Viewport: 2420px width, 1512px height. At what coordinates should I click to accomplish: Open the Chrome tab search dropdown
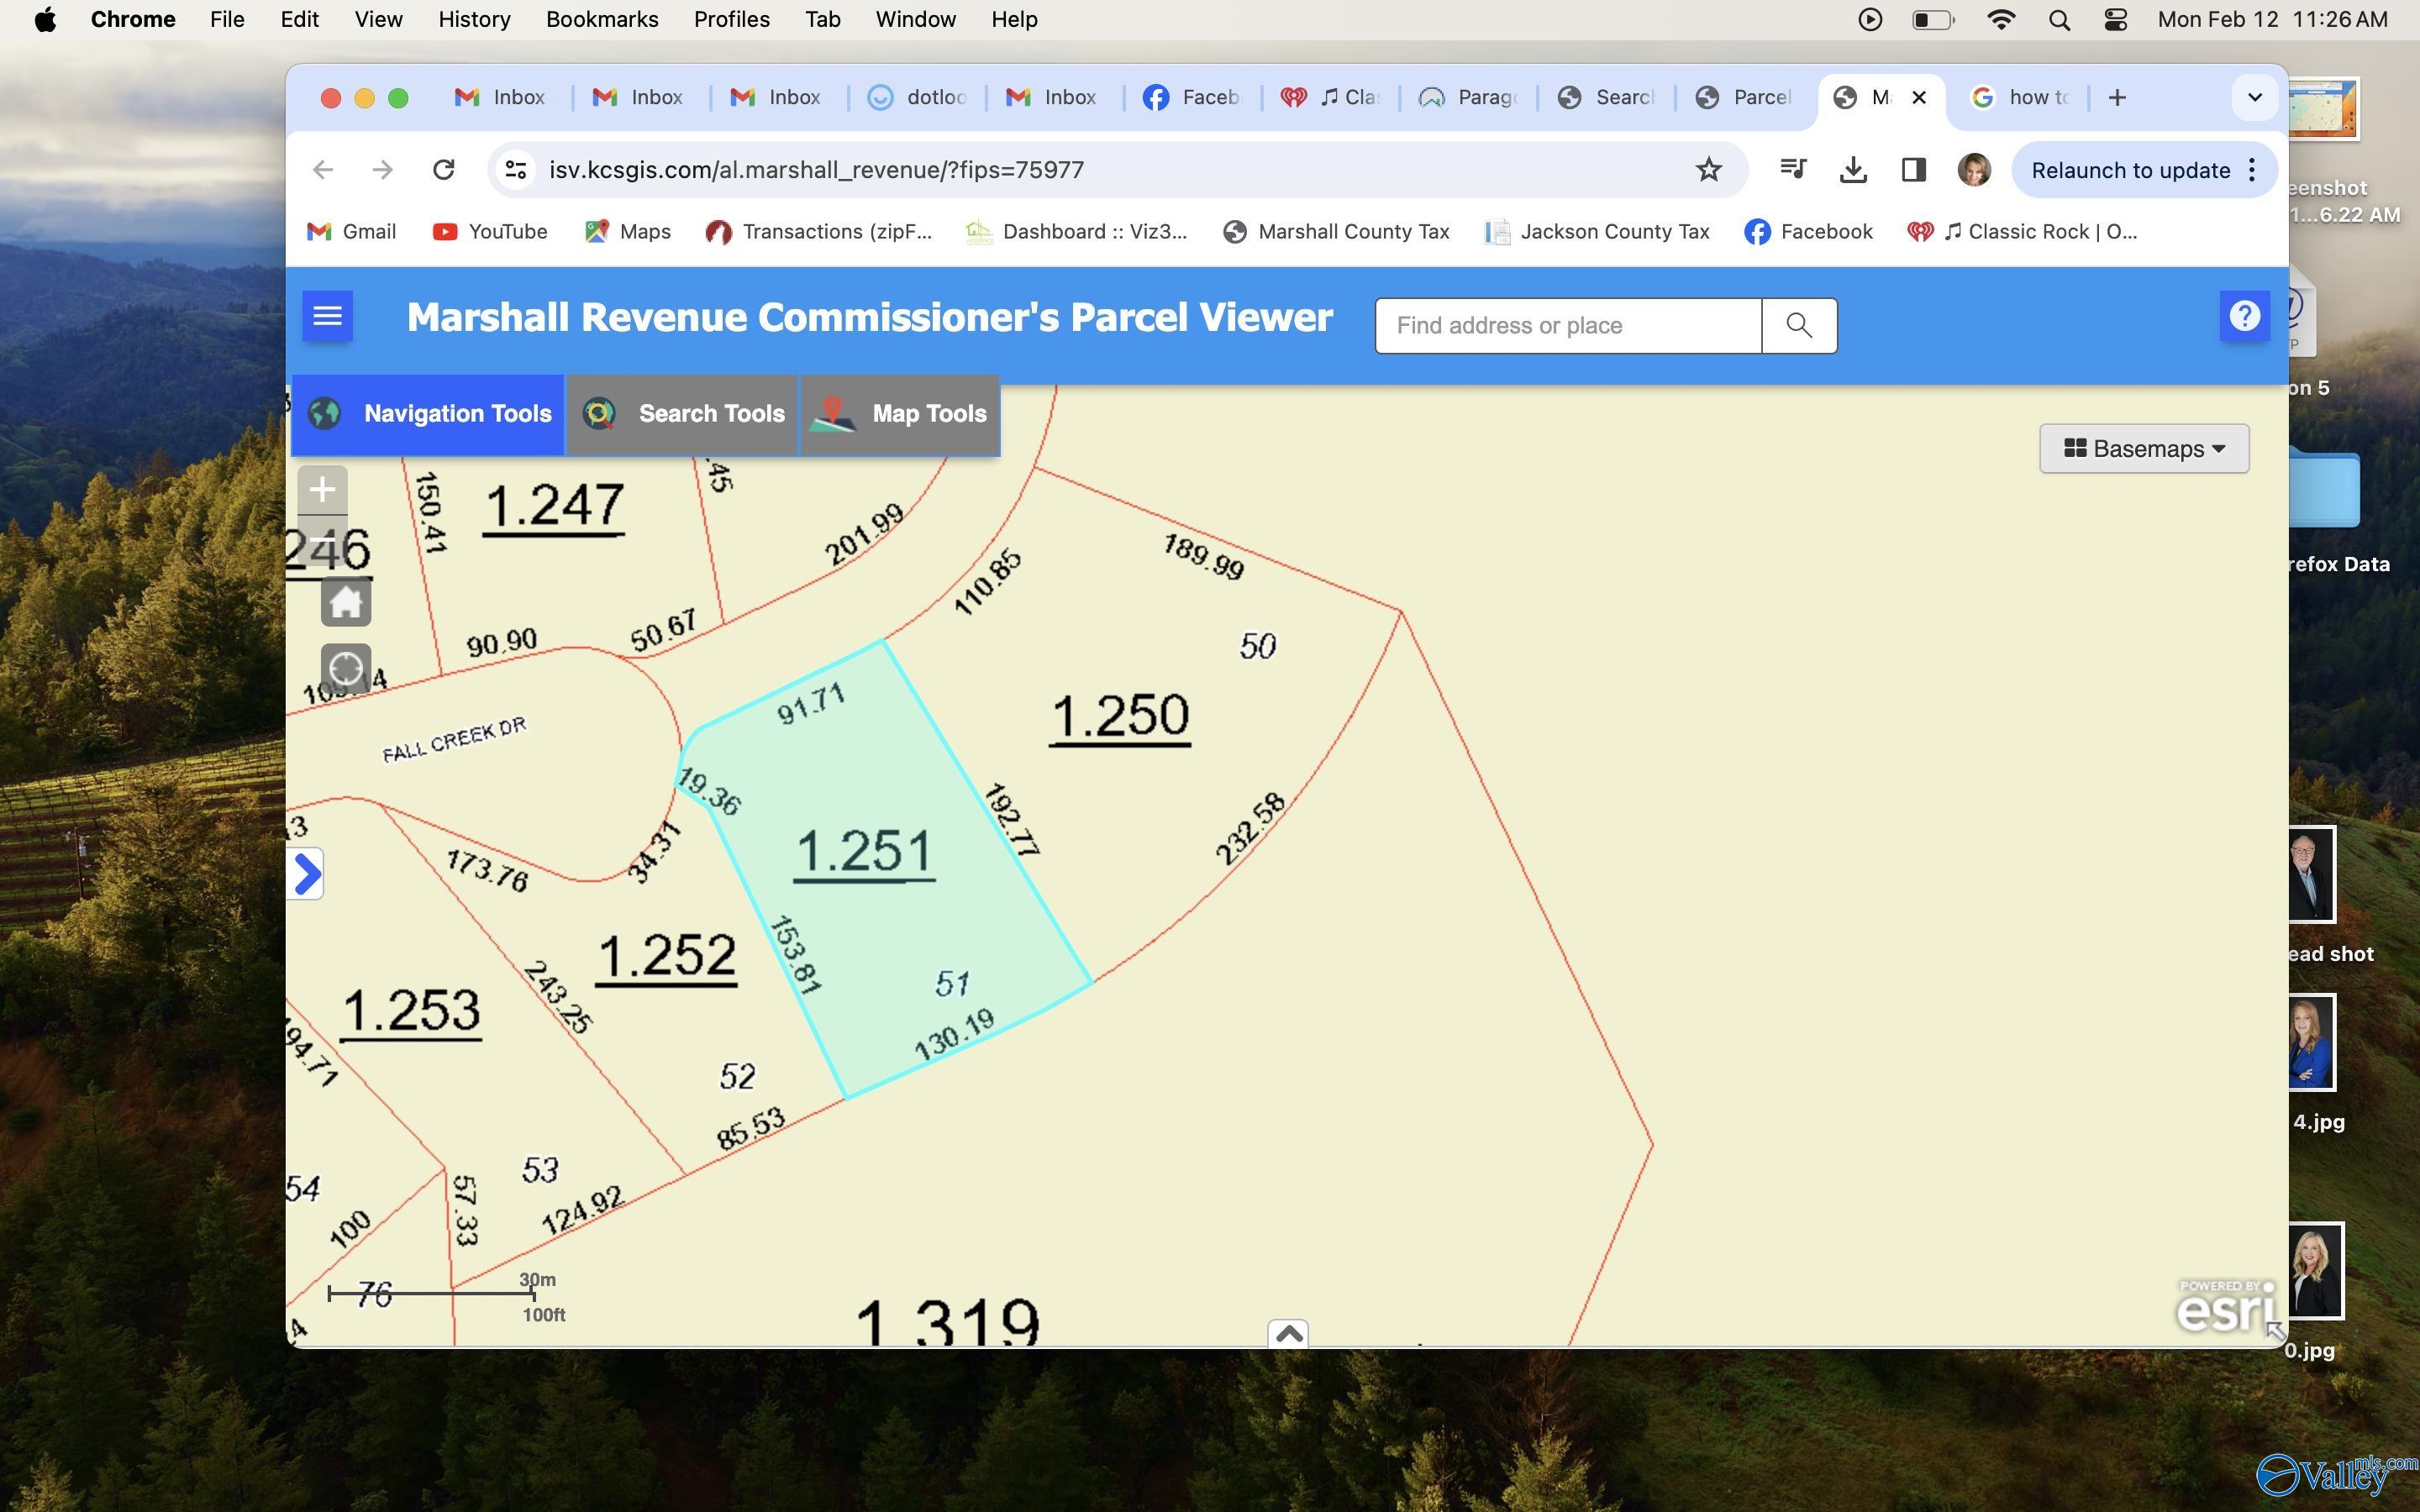[x=2254, y=98]
